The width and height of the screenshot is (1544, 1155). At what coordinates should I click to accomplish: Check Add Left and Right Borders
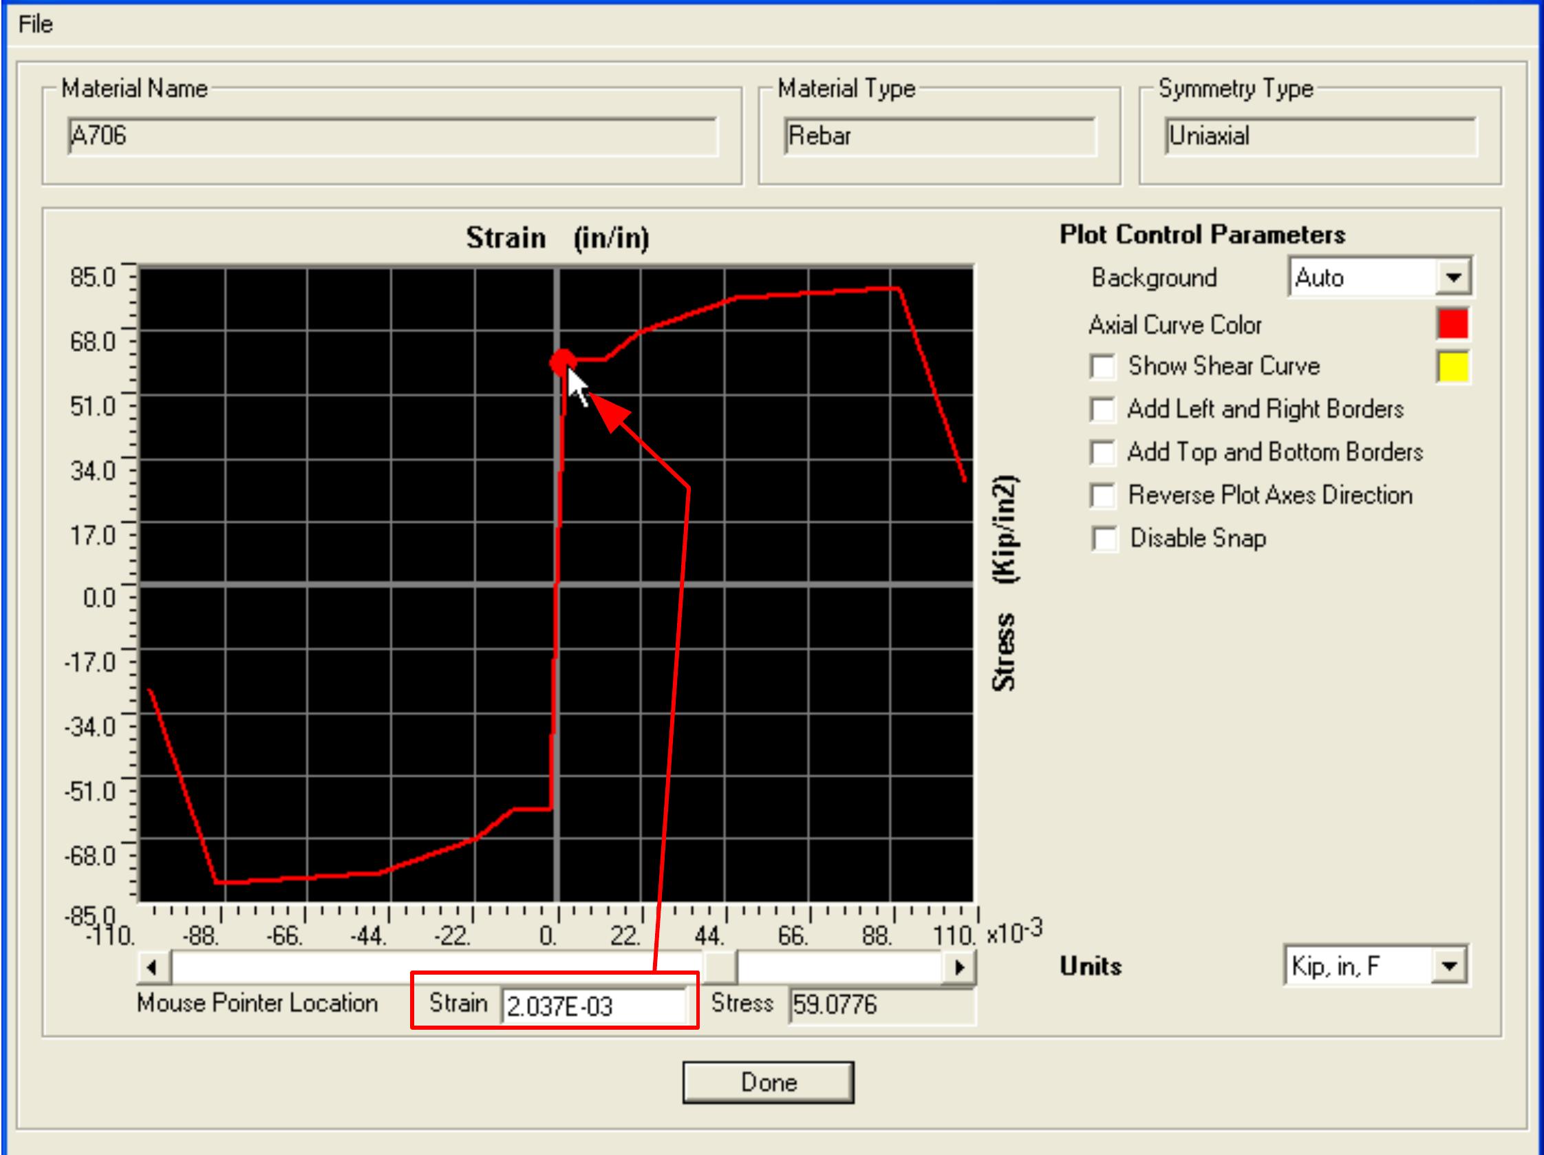(1105, 412)
